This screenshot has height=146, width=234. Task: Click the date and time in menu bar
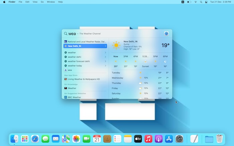pos(220,2)
